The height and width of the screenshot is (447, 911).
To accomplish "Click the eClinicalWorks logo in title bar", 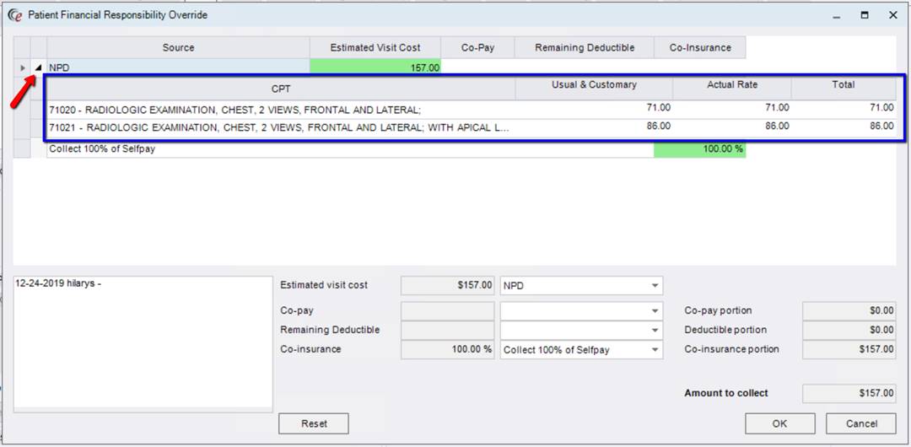I will 14,15.
